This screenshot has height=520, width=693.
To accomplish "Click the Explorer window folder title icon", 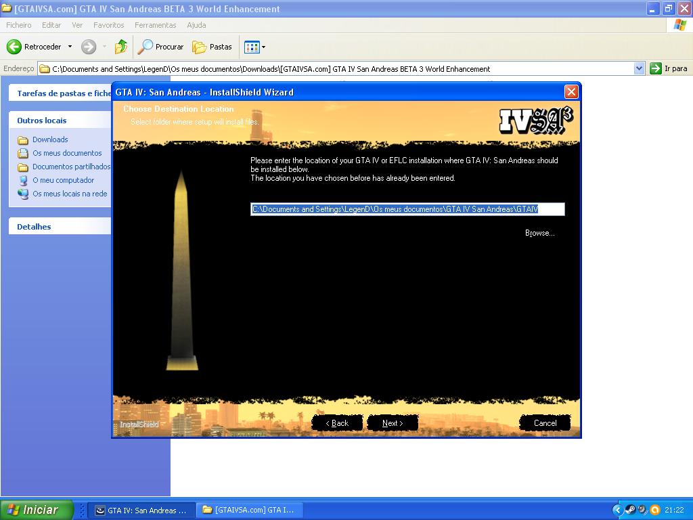I will pyautogui.click(x=6, y=8).
